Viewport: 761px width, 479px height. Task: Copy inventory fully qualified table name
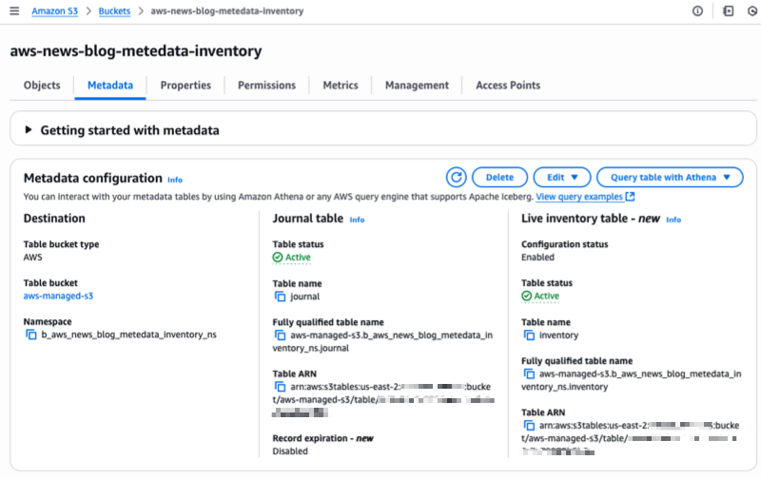click(529, 374)
